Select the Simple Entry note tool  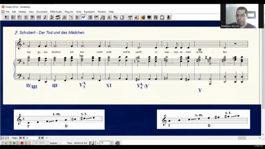45,17
